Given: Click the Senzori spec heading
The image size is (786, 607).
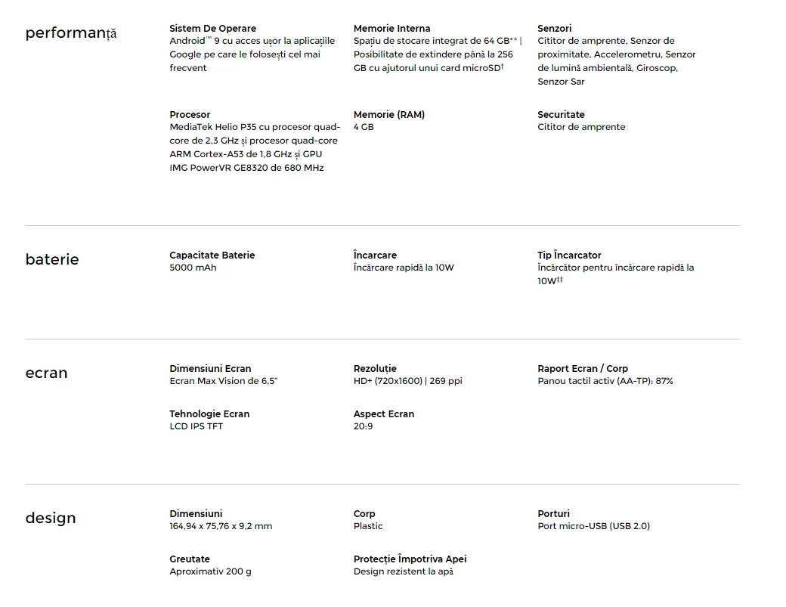Looking at the screenshot, I should 555,29.
